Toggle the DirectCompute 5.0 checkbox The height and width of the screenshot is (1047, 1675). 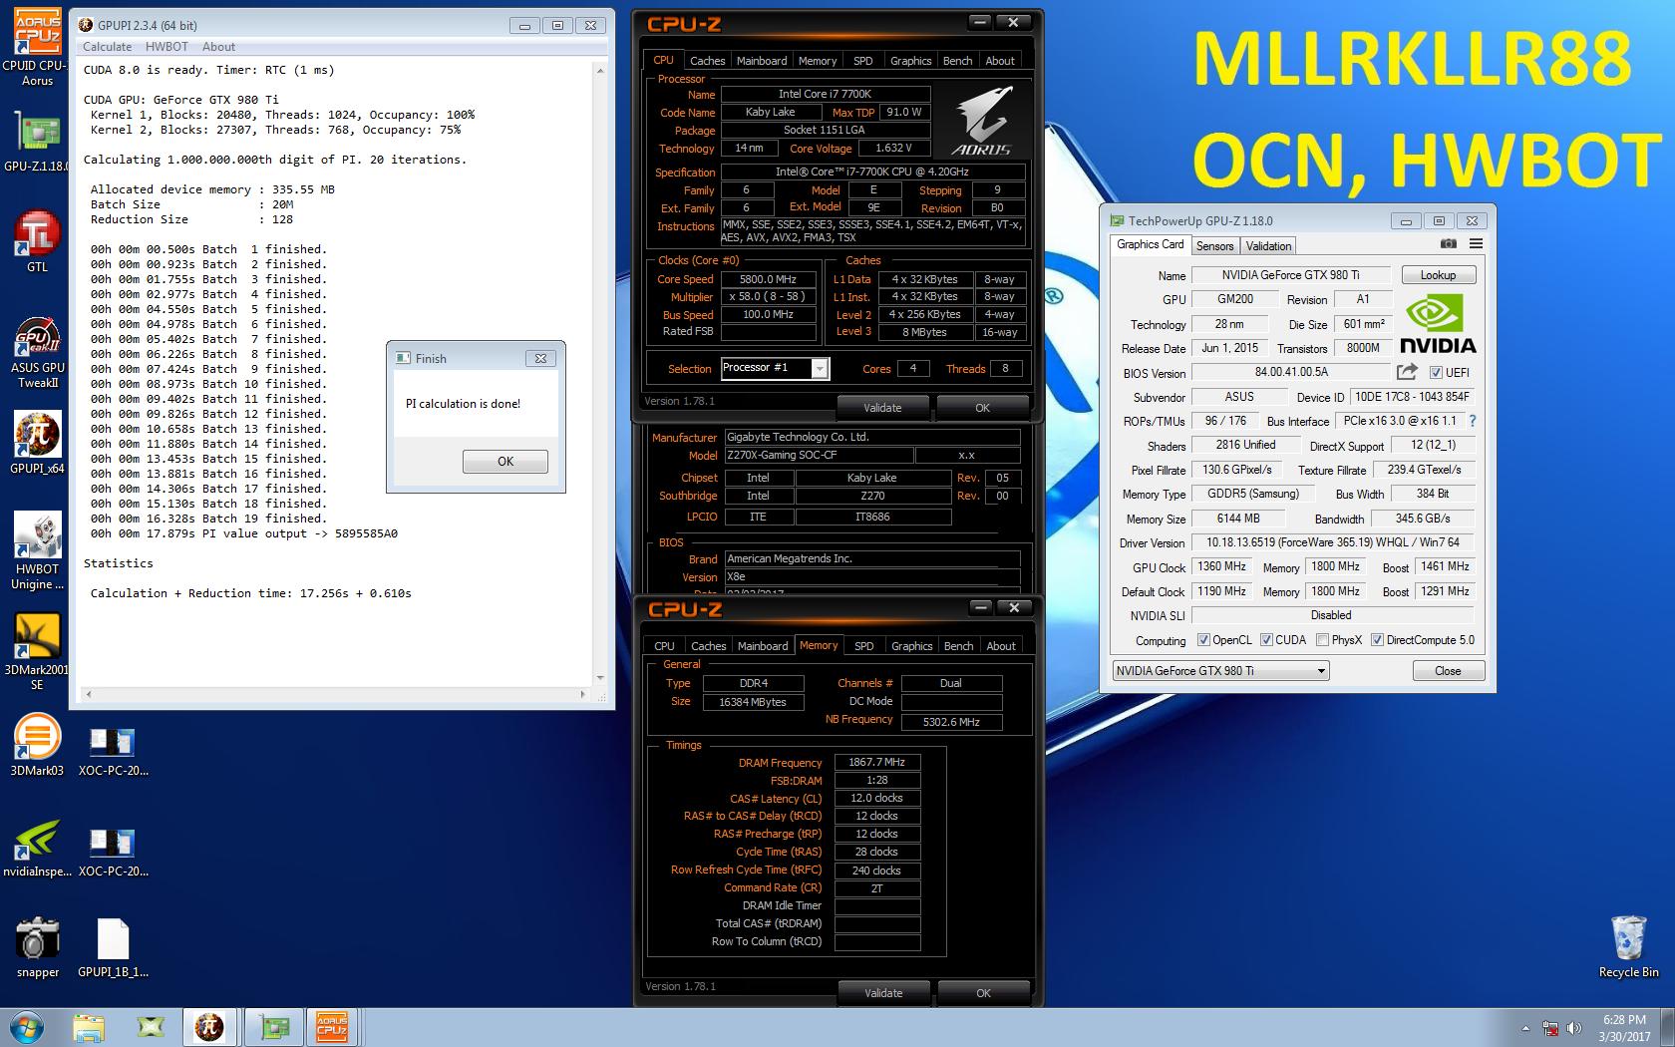(1377, 640)
